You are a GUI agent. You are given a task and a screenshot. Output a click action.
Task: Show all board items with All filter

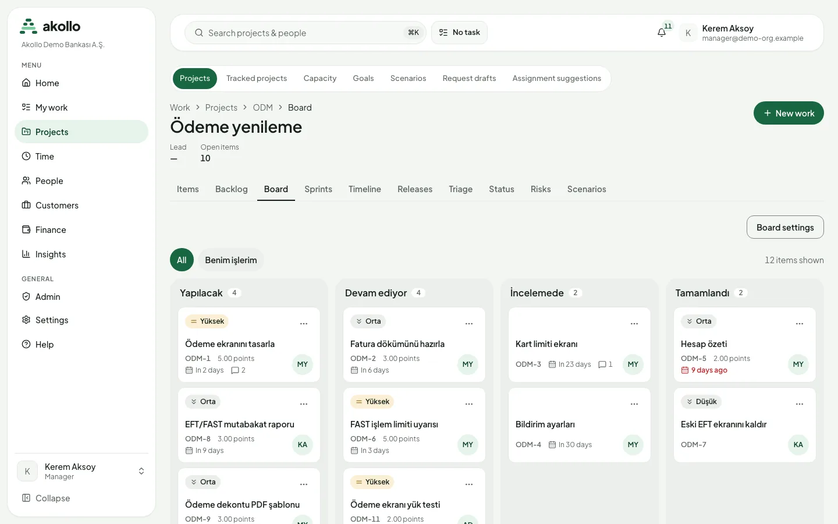click(182, 260)
